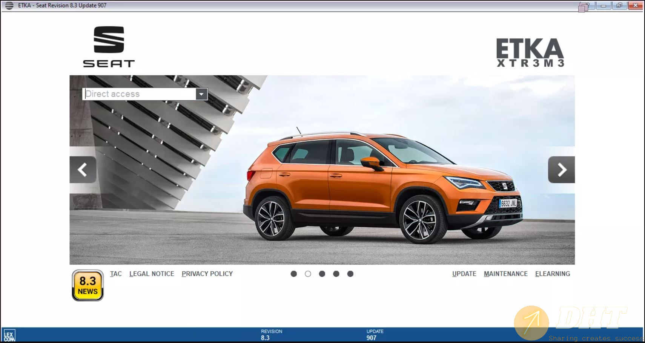The height and width of the screenshot is (343, 645).
Task: Open the TAC link
Action: pyautogui.click(x=116, y=274)
